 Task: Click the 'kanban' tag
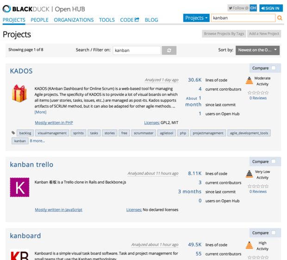pyautogui.click(x=20, y=141)
